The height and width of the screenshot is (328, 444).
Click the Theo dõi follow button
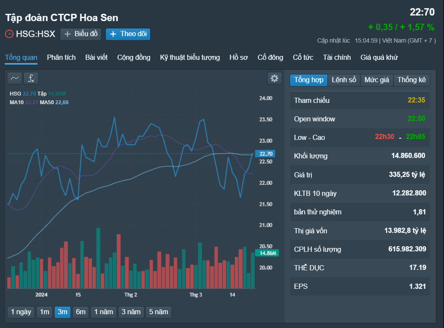coord(128,34)
